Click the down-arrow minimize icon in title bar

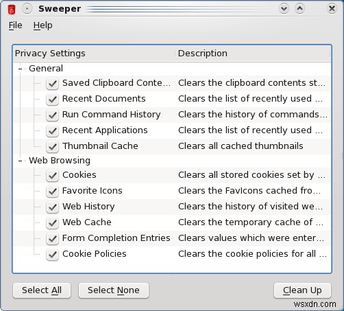(284, 9)
